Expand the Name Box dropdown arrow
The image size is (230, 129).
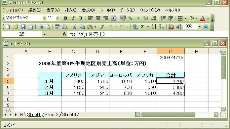pyautogui.click(x=45, y=34)
